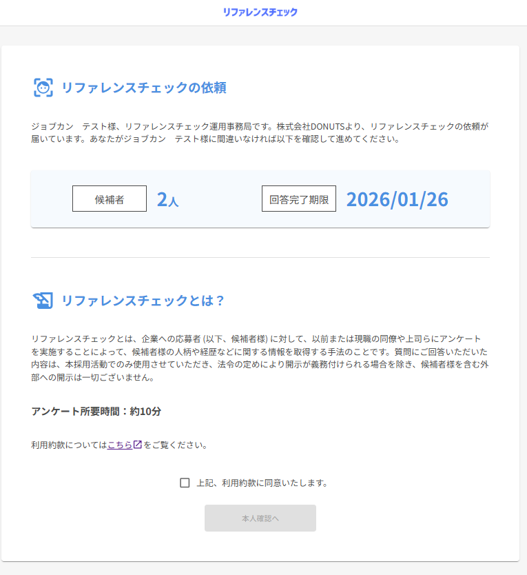Click the リファレンスチェックの依頼 heading text
The height and width of the screenshot is (575, 527).
[144, 88]
